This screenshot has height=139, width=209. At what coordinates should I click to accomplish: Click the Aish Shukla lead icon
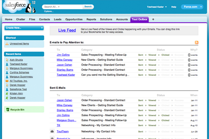click(x=7, y=60)
